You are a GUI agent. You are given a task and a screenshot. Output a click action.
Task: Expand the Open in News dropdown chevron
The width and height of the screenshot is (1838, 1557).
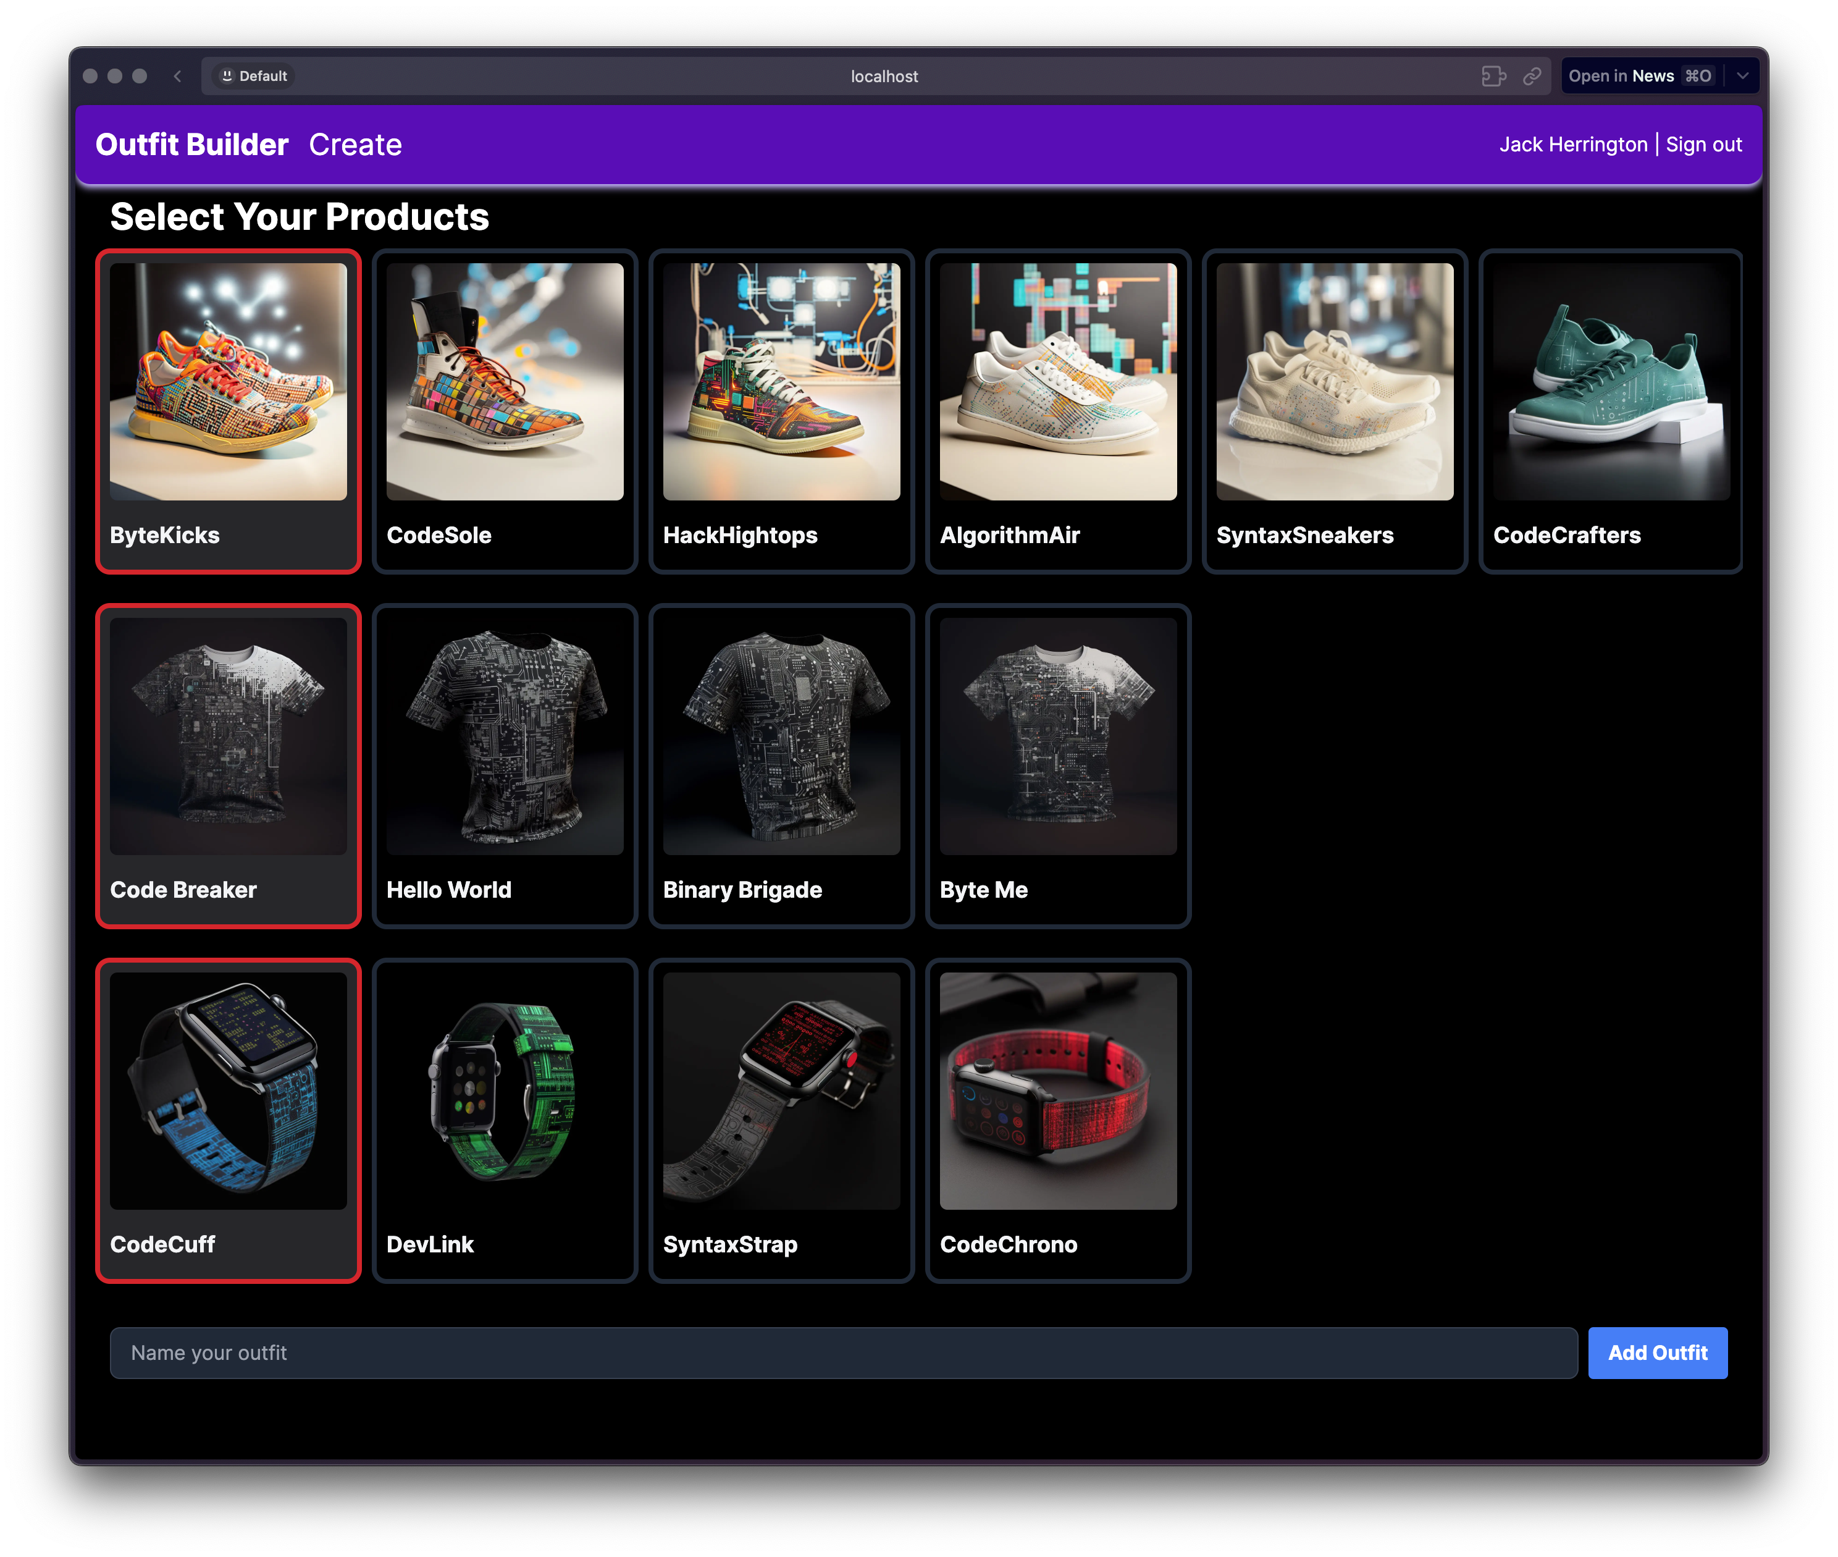pyautogui.click(x=1742, y=76)
